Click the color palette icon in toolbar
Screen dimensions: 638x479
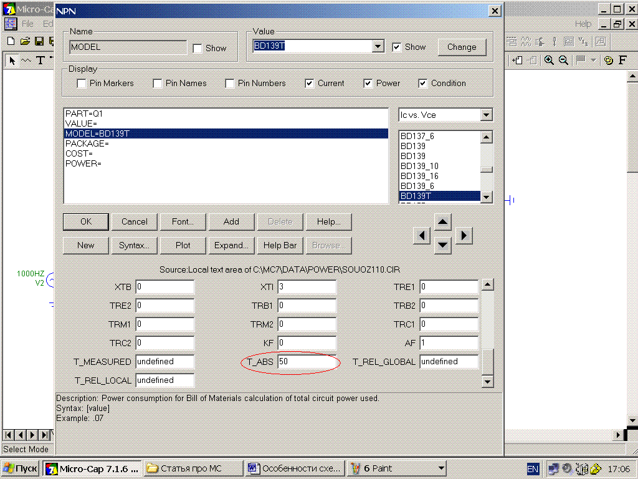pos(608,60)
